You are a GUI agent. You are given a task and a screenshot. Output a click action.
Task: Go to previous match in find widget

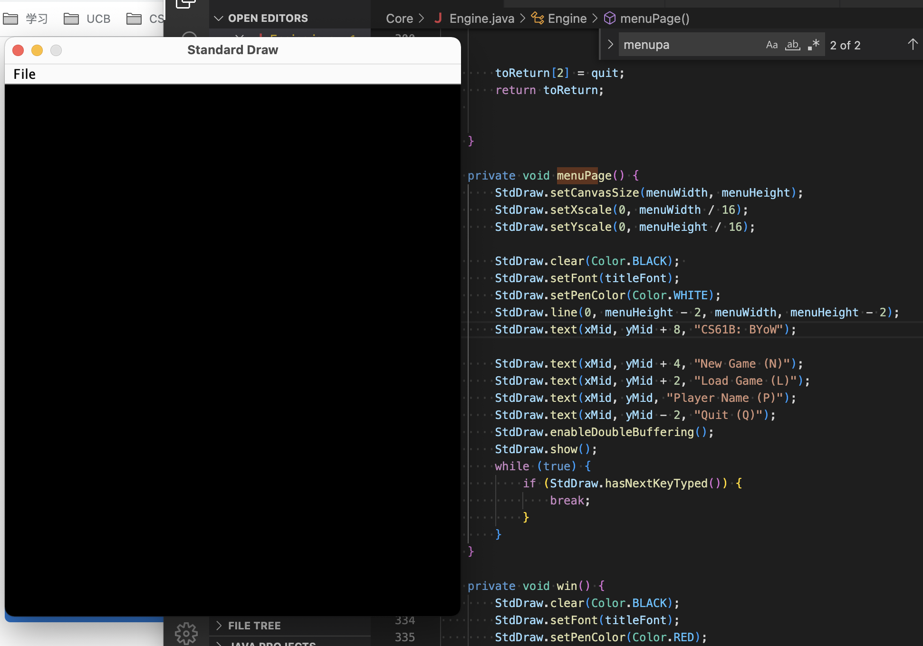pos(912,45)
